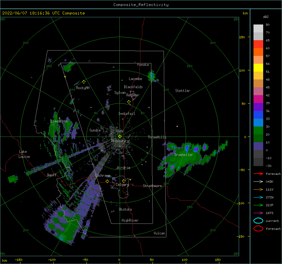282x264 pixels.
Task: Click the asterisk marker above Limestone label
Action: 59,118
